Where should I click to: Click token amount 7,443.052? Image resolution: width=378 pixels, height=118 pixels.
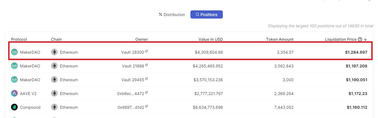[284, 107]
